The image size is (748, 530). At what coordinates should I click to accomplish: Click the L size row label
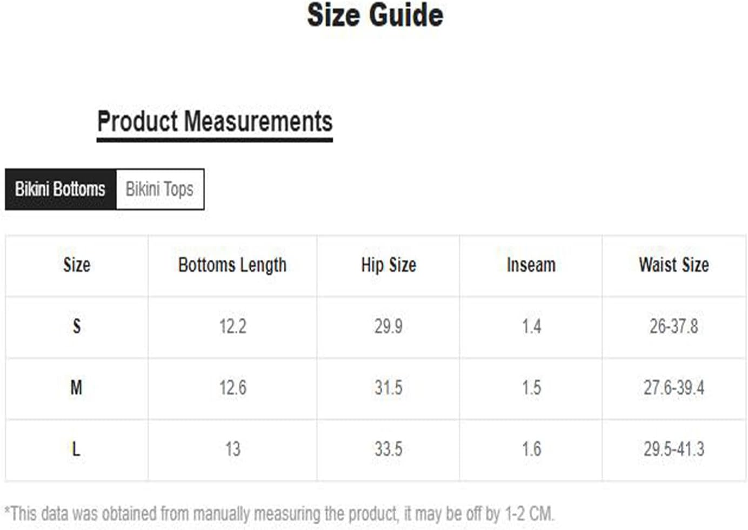point(77,449)
